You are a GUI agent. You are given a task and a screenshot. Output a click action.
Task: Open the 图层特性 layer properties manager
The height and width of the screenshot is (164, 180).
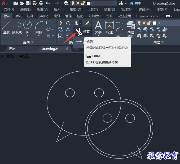click(x=131, y=29)
